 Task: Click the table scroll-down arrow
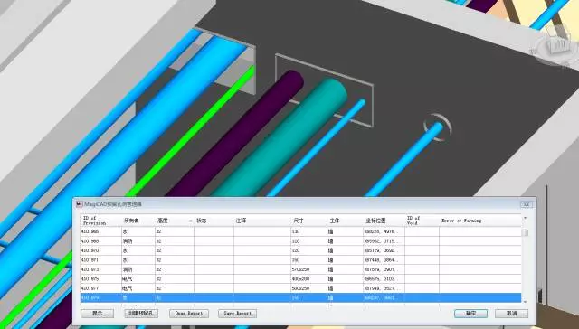pos(525,302)
